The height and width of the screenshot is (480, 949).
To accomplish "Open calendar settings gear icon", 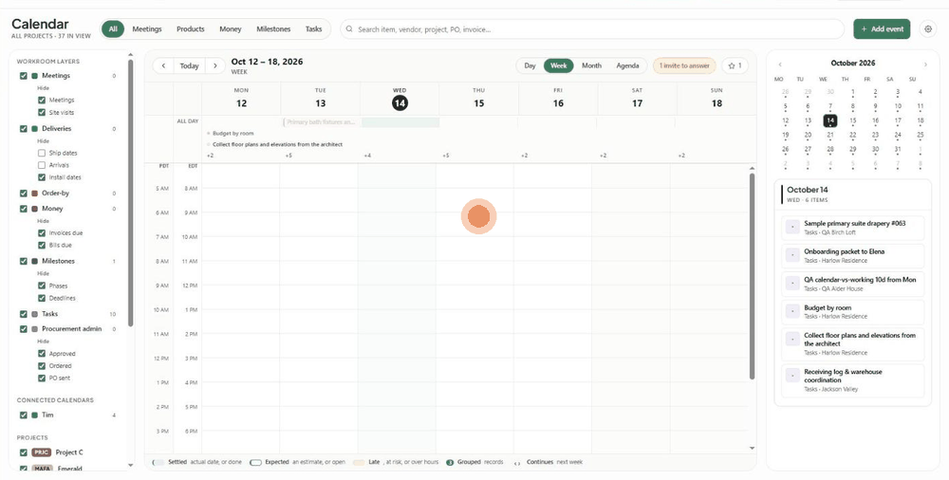I will click(928, 28).
